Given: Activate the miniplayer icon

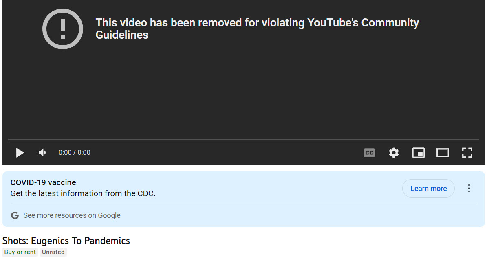Looking at the screenshot, I should (x=418, y=153).
